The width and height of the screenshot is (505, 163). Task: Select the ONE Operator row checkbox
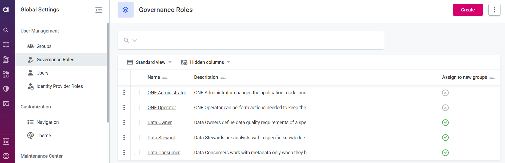[137, 108]
